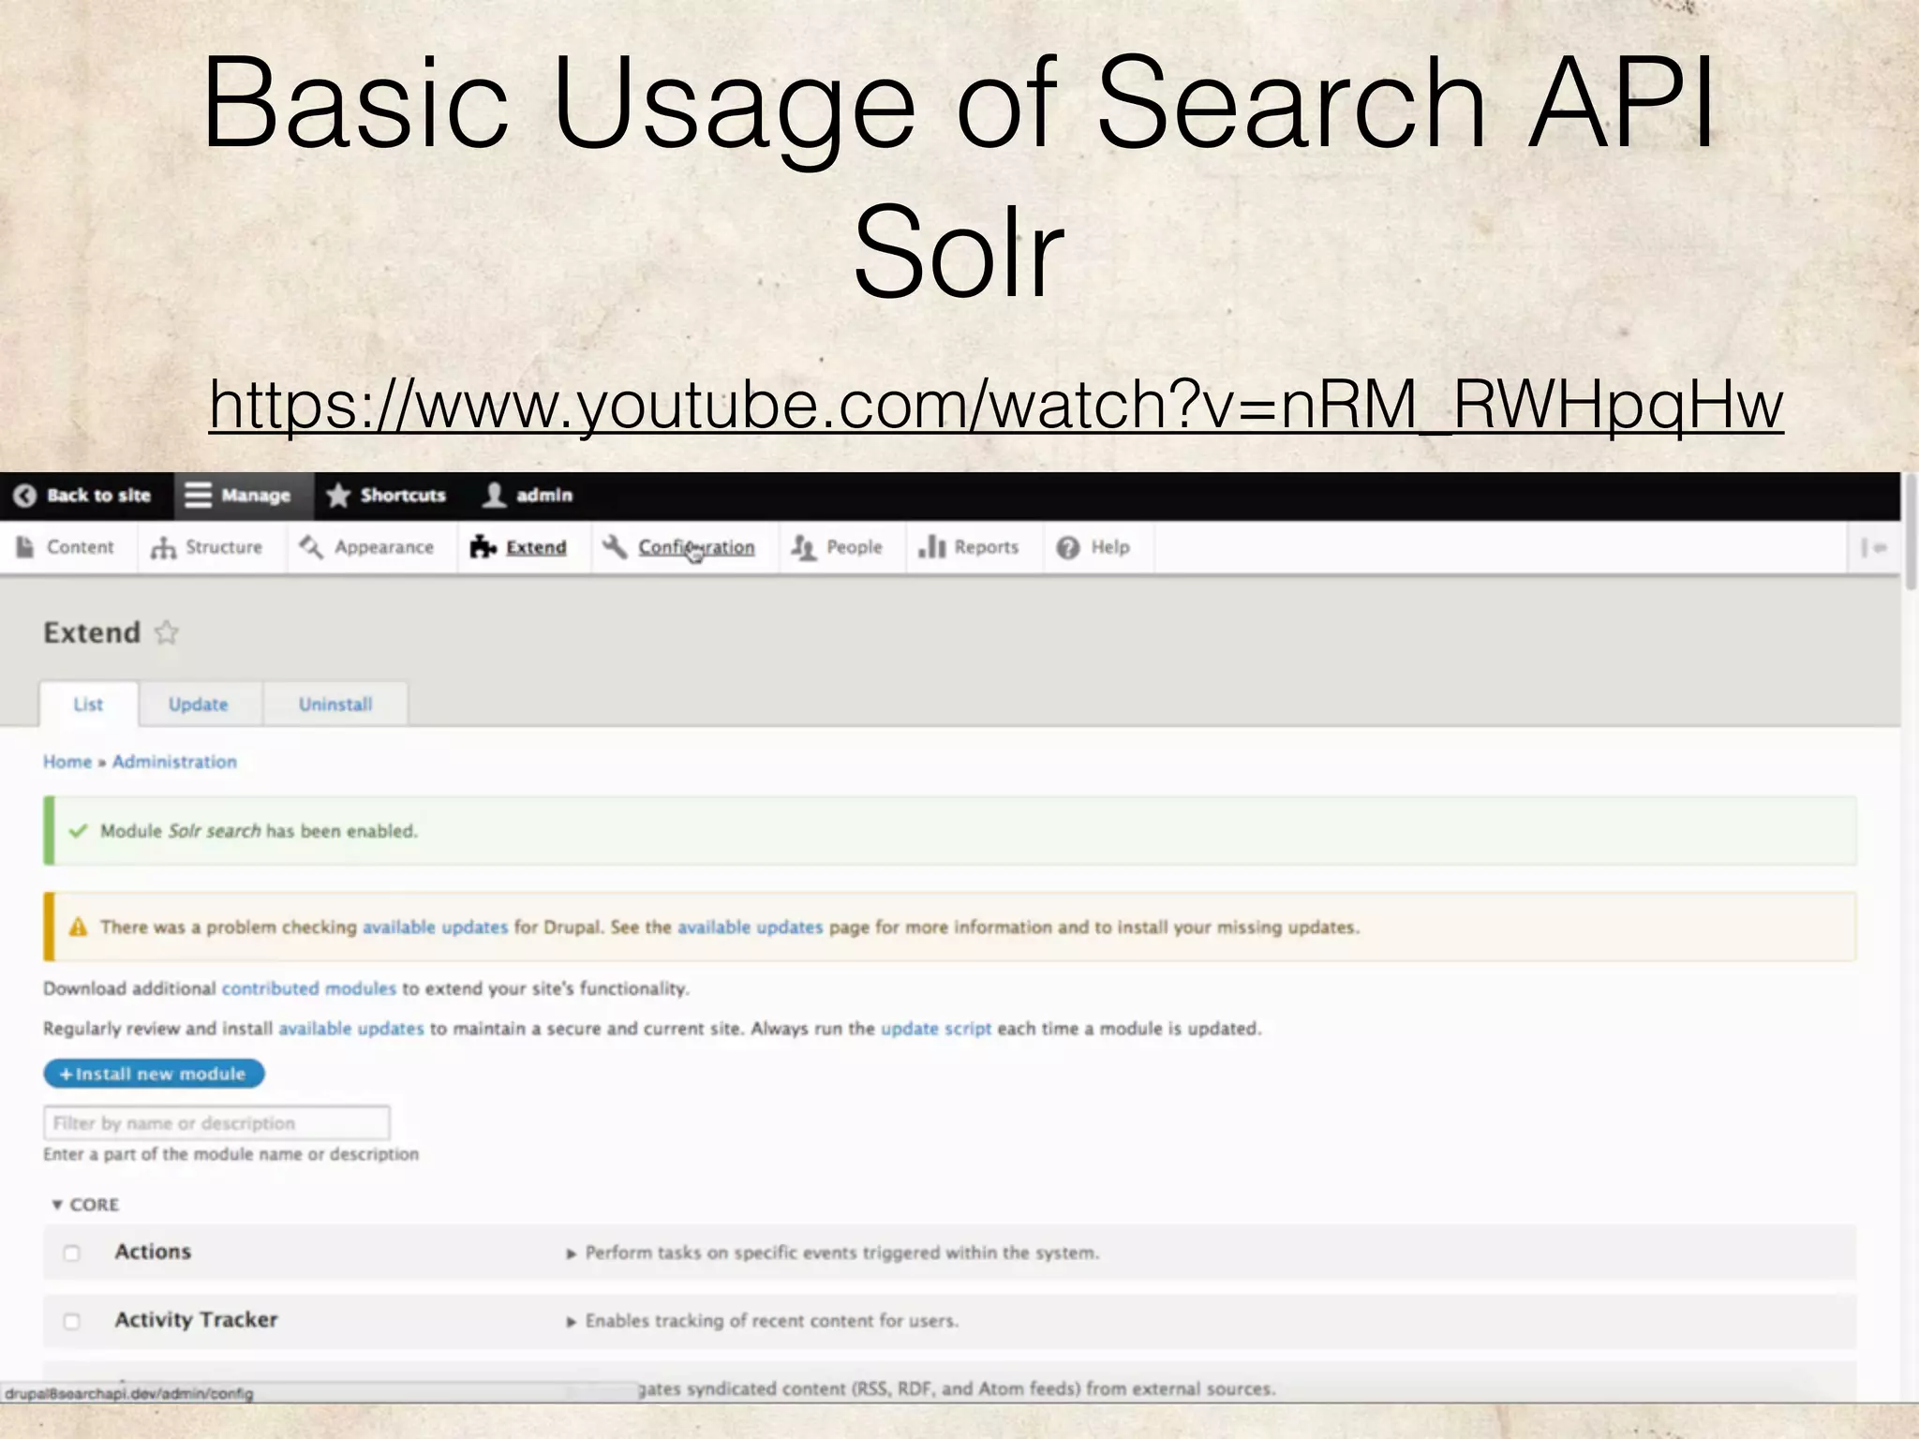Click the green checkmark status icon

(79, 831)
